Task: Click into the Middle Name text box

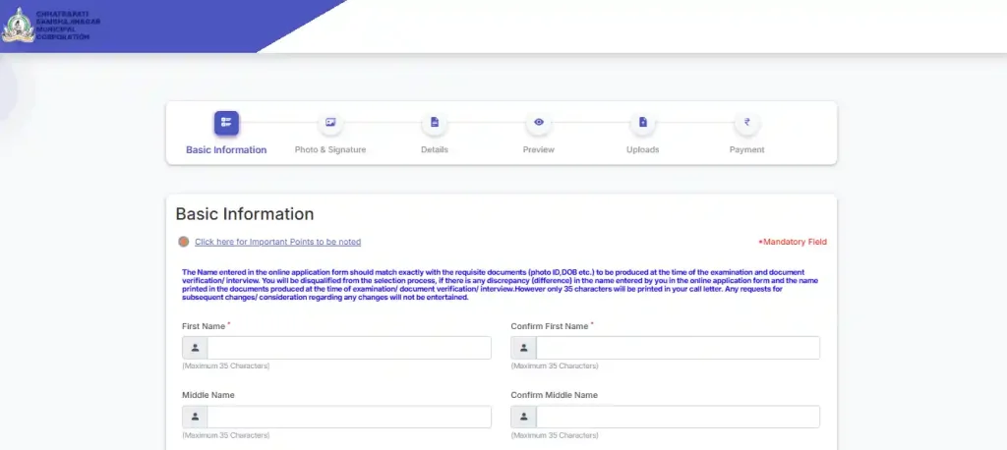Action: pyautogui.click(x=348, y=418)
